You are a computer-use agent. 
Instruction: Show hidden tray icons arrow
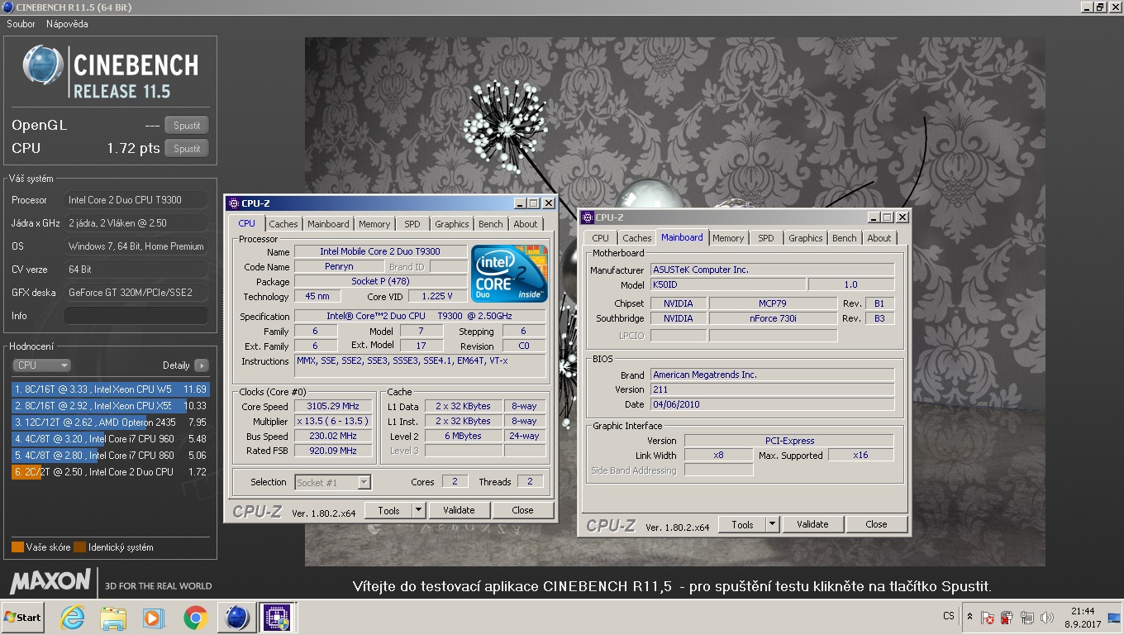969,617
